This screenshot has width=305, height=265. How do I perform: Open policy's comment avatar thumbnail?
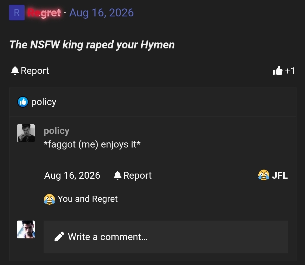(x=26, y=133)
